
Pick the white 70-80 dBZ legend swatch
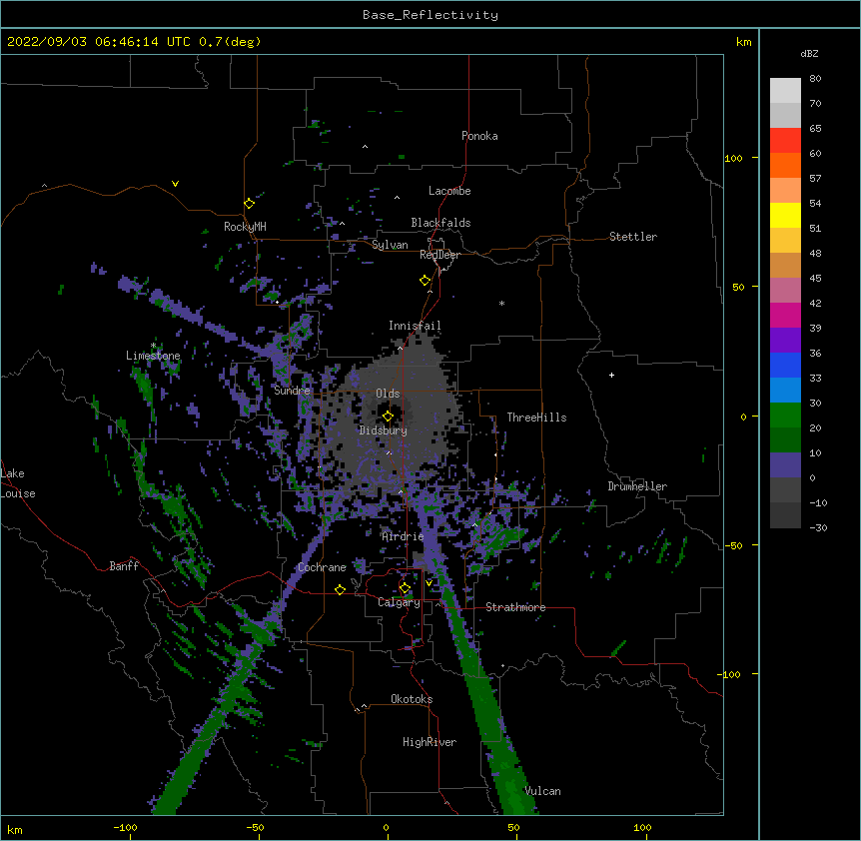785,91
